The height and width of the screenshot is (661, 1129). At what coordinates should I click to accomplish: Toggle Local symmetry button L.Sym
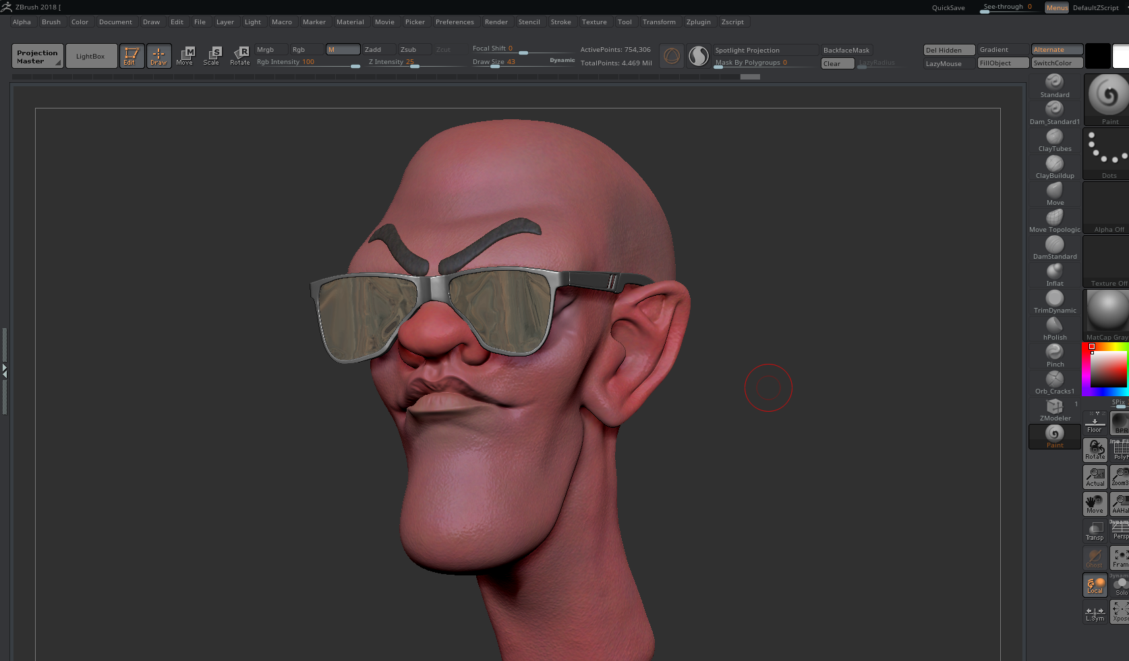pos(1095,612)
